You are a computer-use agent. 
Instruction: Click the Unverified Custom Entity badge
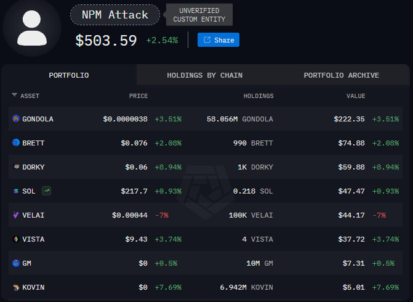pos(199,15)
